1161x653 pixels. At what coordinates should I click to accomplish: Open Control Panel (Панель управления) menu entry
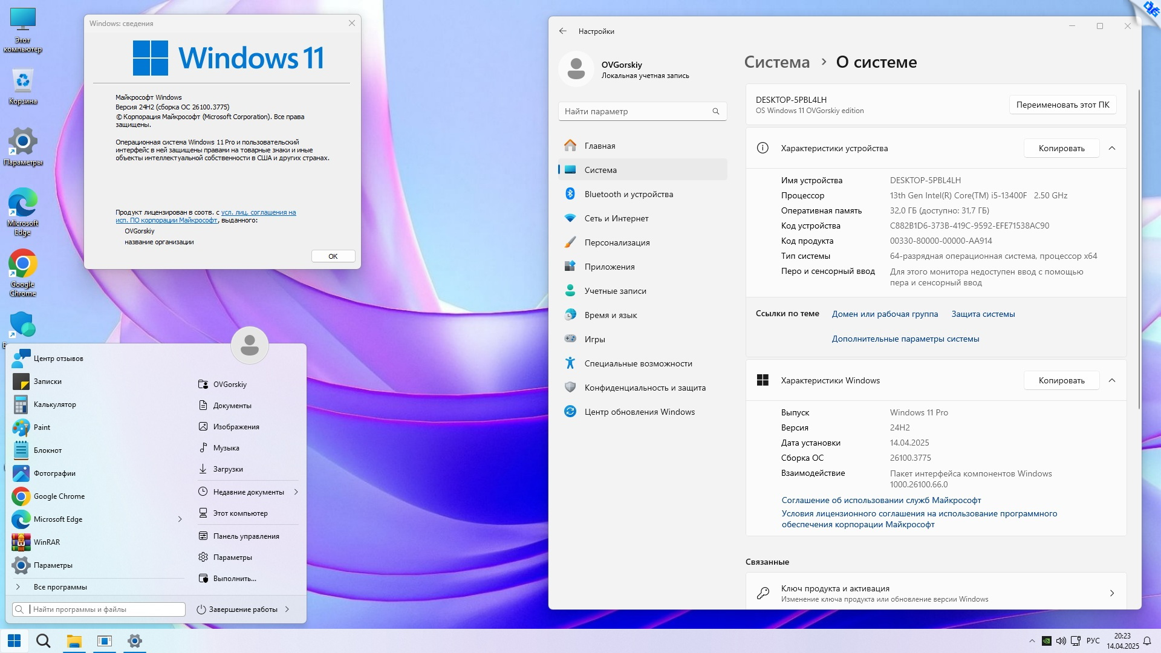246,536
